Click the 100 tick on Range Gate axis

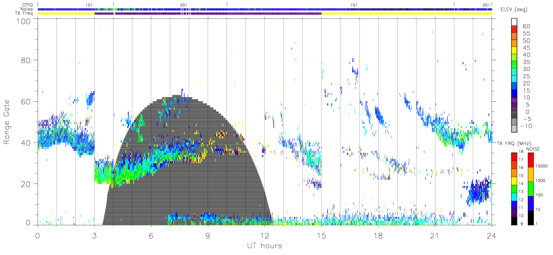point(23,21)
